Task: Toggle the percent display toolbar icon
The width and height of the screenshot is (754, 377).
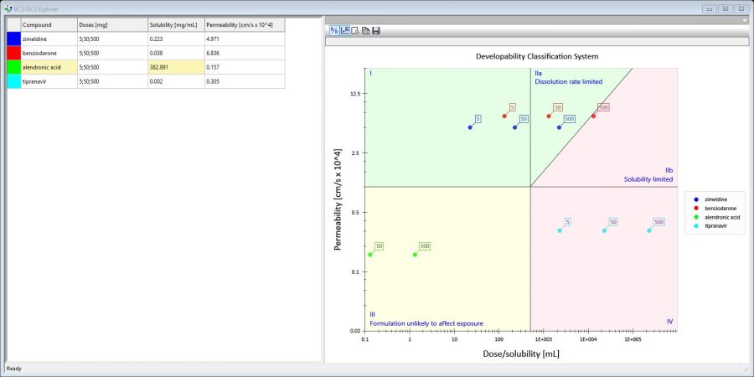Action: (333, 30)
